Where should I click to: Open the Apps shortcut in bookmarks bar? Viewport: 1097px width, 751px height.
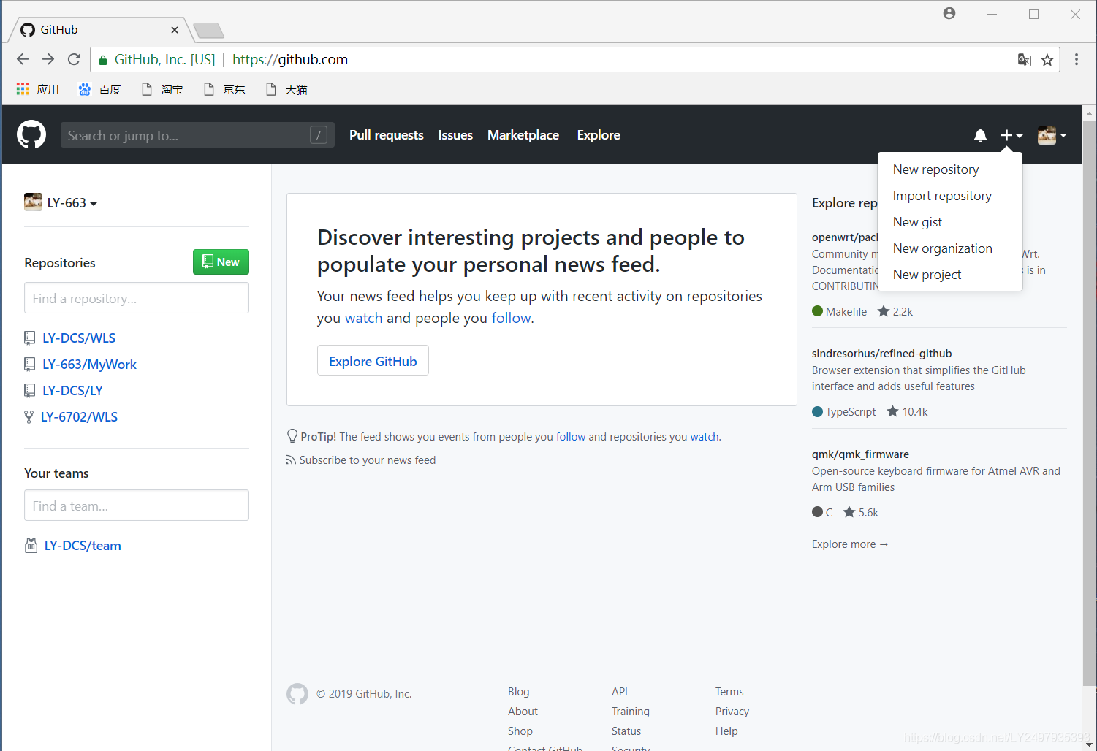pos(38,89)
